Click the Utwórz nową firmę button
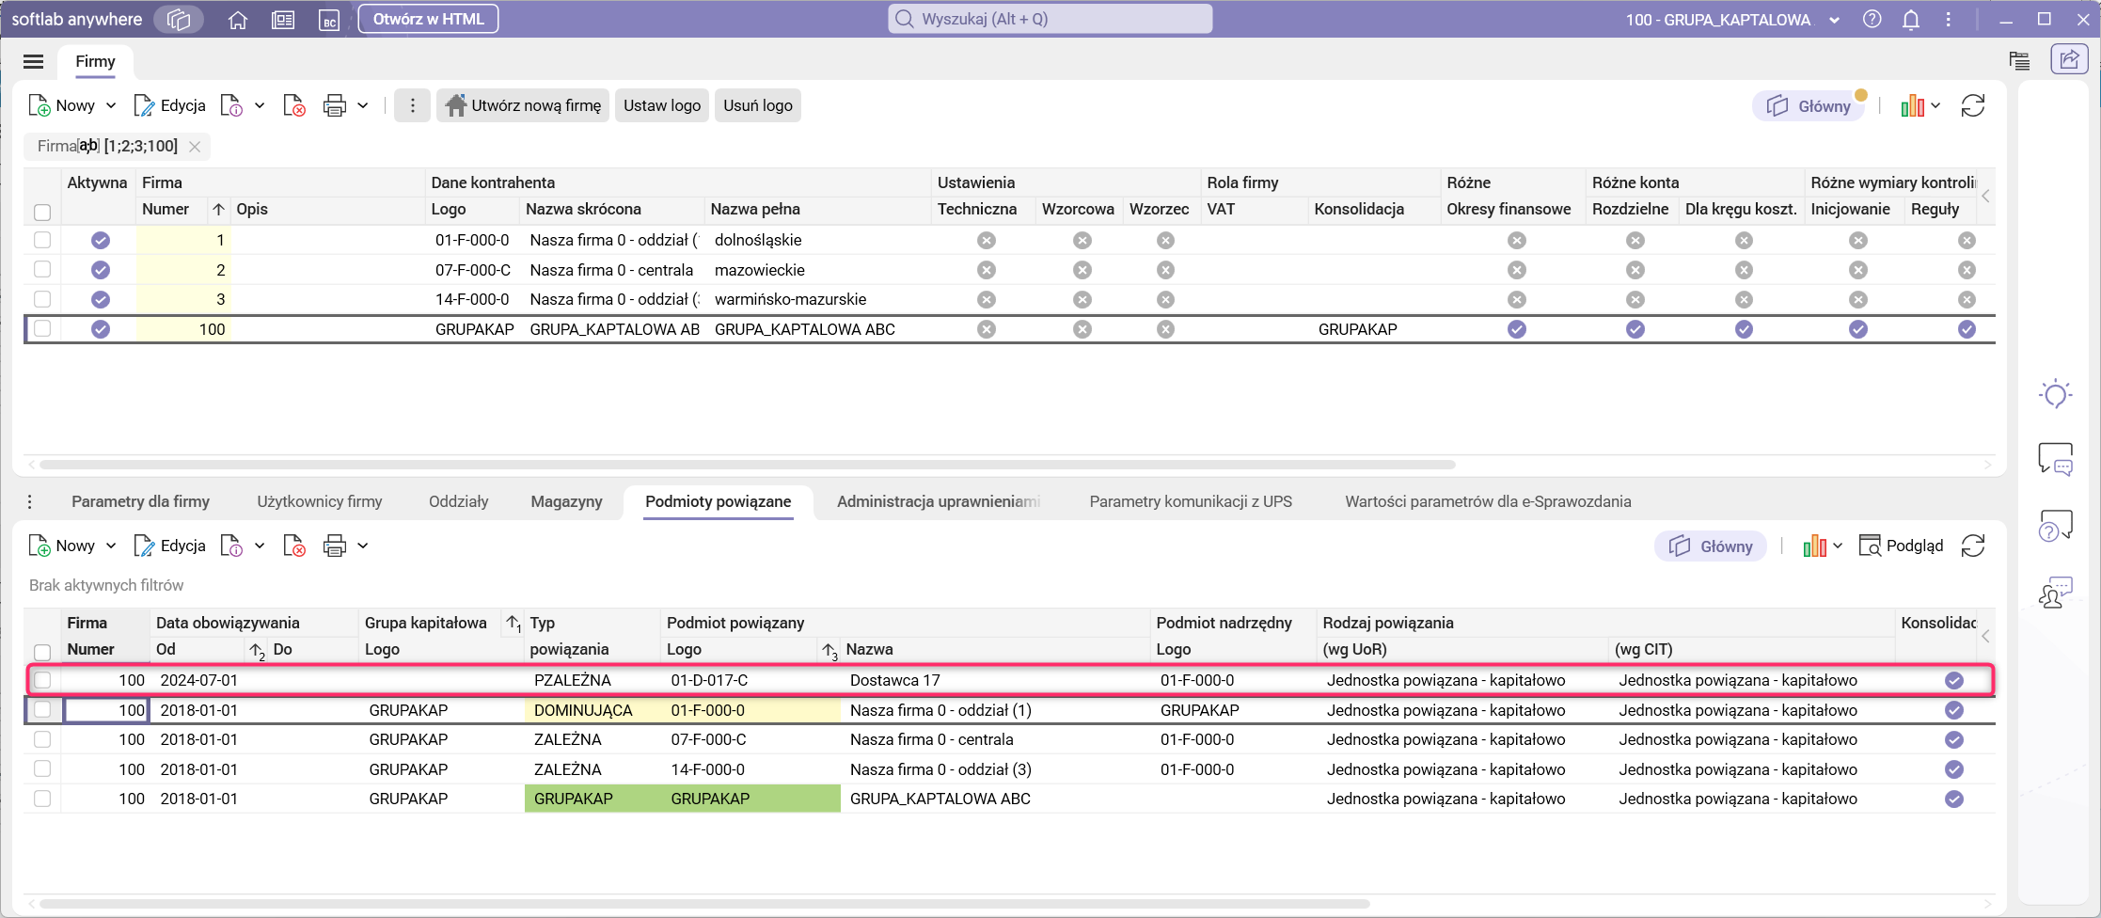 pyautogui.click(x=523, y=106)
